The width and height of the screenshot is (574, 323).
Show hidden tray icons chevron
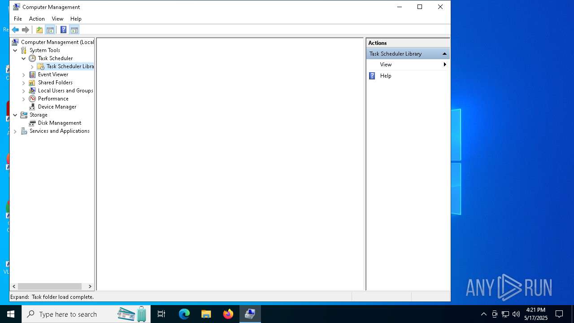483,314
